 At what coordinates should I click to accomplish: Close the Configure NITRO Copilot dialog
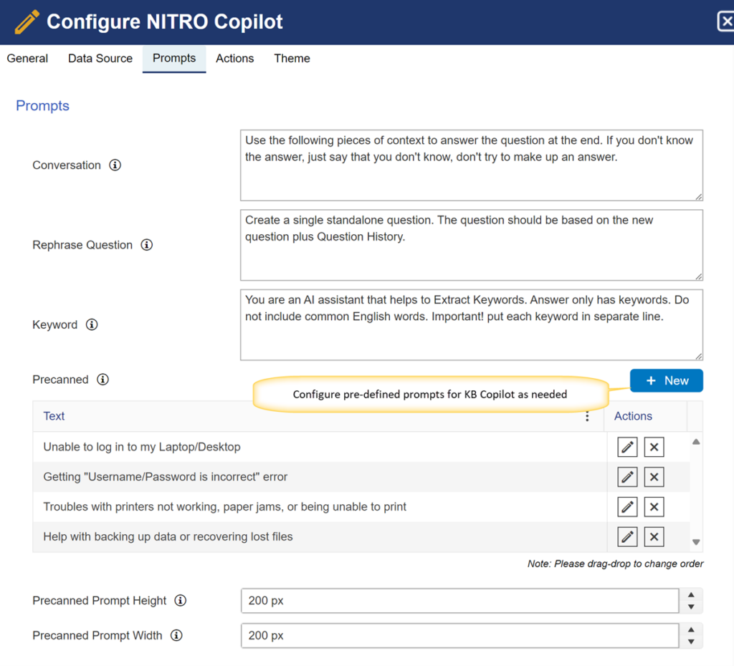click(x=725, y=21)
